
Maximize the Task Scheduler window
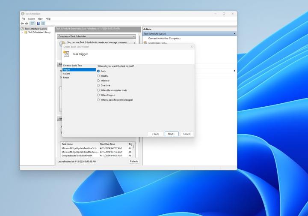pos(224,14)
